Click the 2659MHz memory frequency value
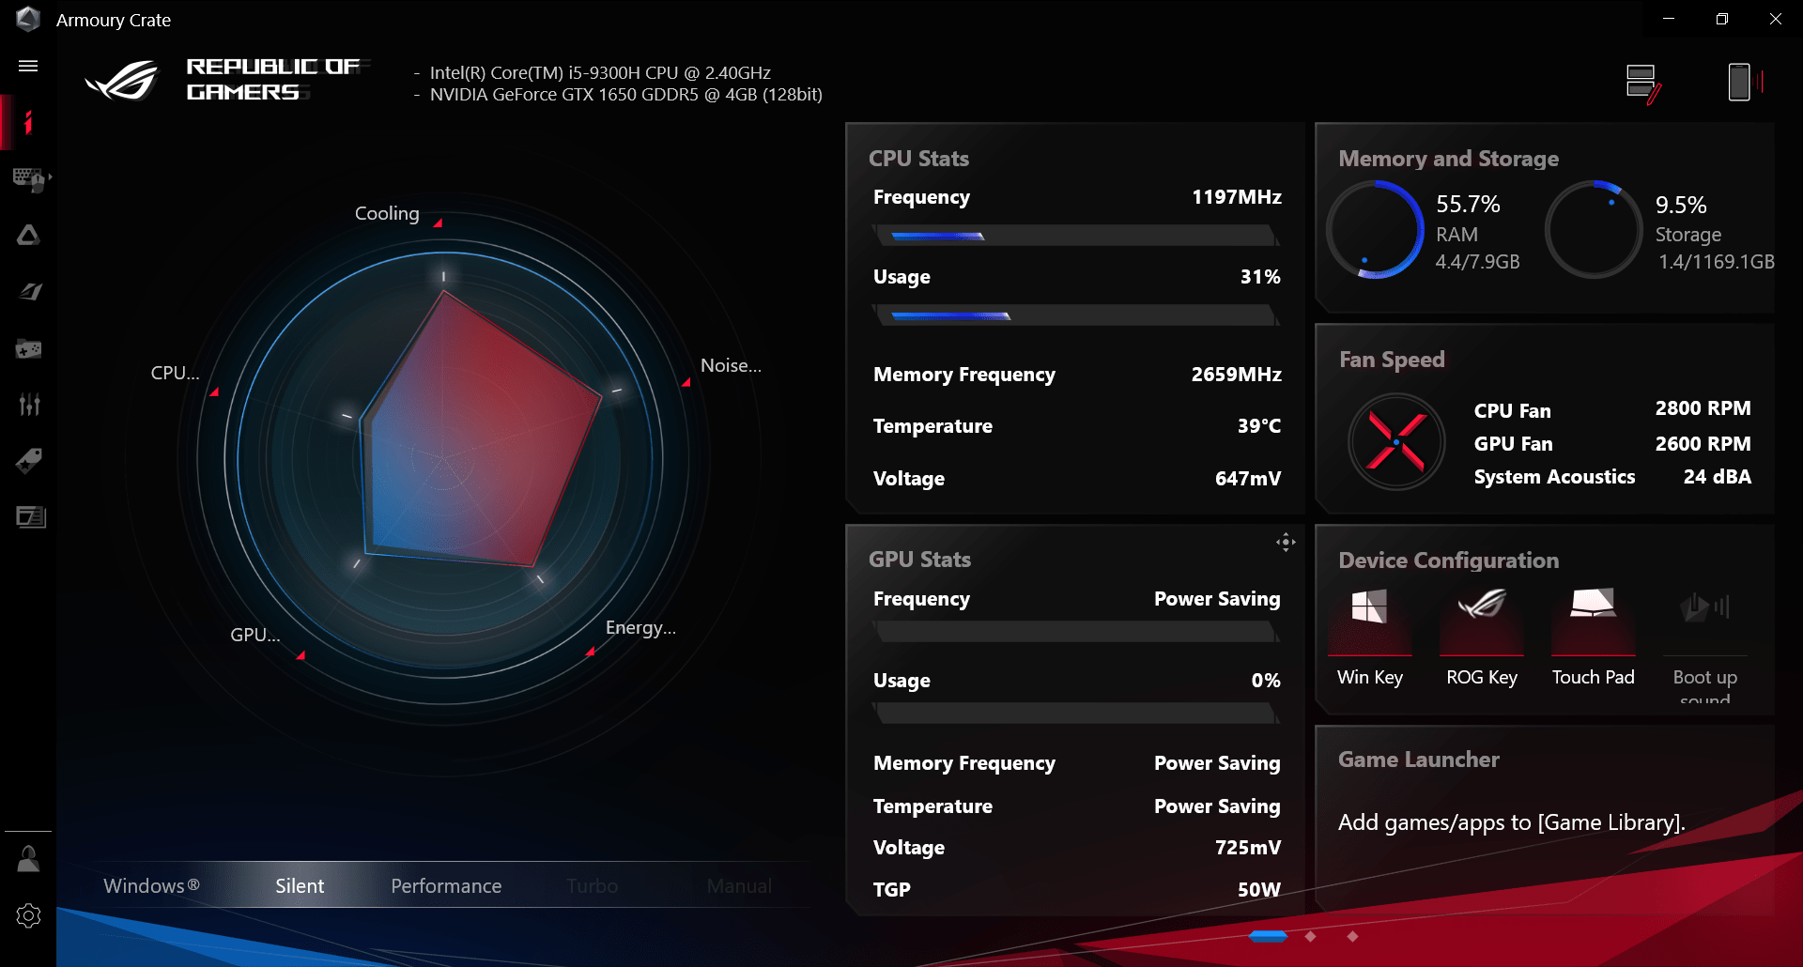 pos(1236,375)
